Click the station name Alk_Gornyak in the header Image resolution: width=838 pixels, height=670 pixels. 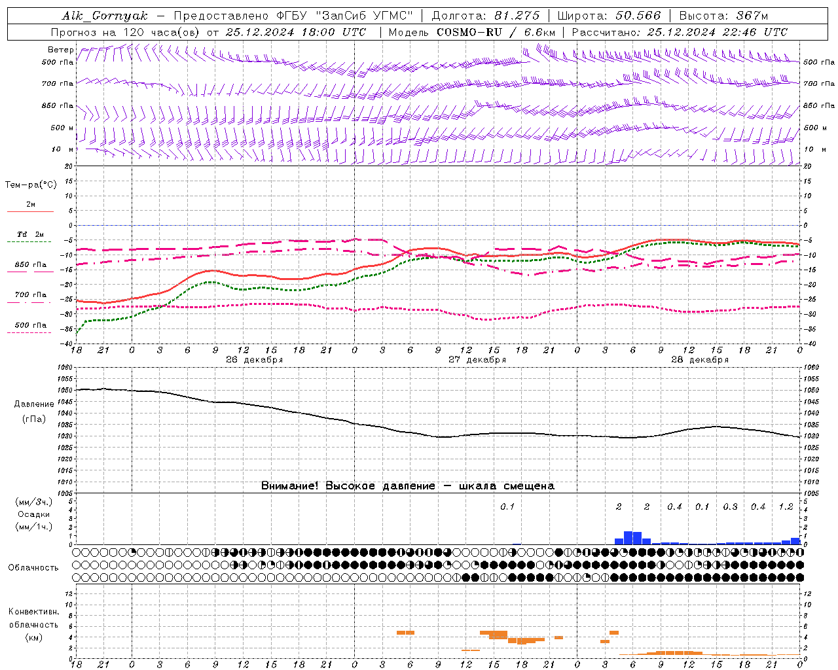(x=105, y=16)
